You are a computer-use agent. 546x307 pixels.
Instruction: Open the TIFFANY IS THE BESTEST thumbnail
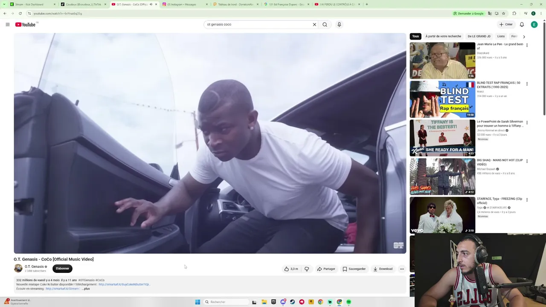(x=442, y=138)
